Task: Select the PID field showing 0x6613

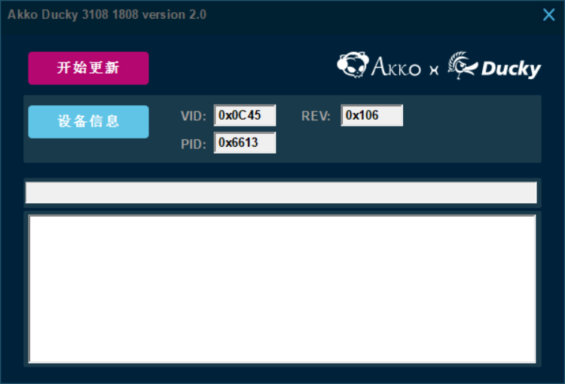Action: [245, 142]
